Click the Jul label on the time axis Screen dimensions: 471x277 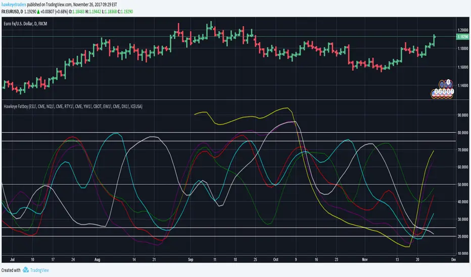tap(12, 259)
